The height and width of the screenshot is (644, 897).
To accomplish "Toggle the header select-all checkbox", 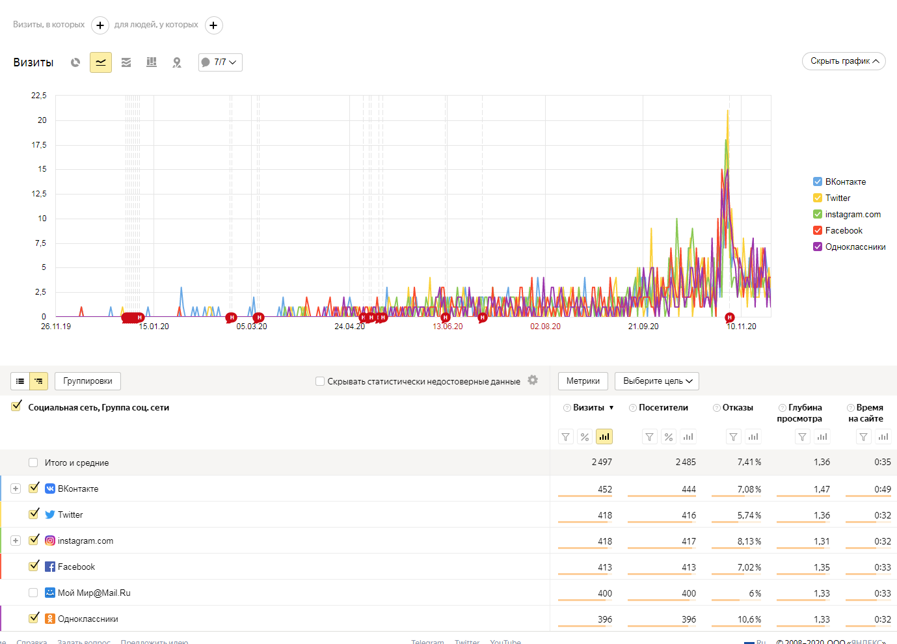I will [x=17, y=406].
